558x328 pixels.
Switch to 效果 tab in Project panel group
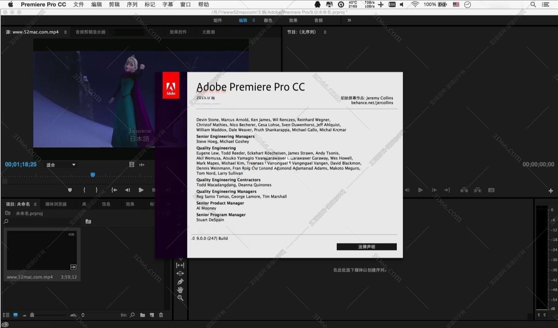click(130, 204)
